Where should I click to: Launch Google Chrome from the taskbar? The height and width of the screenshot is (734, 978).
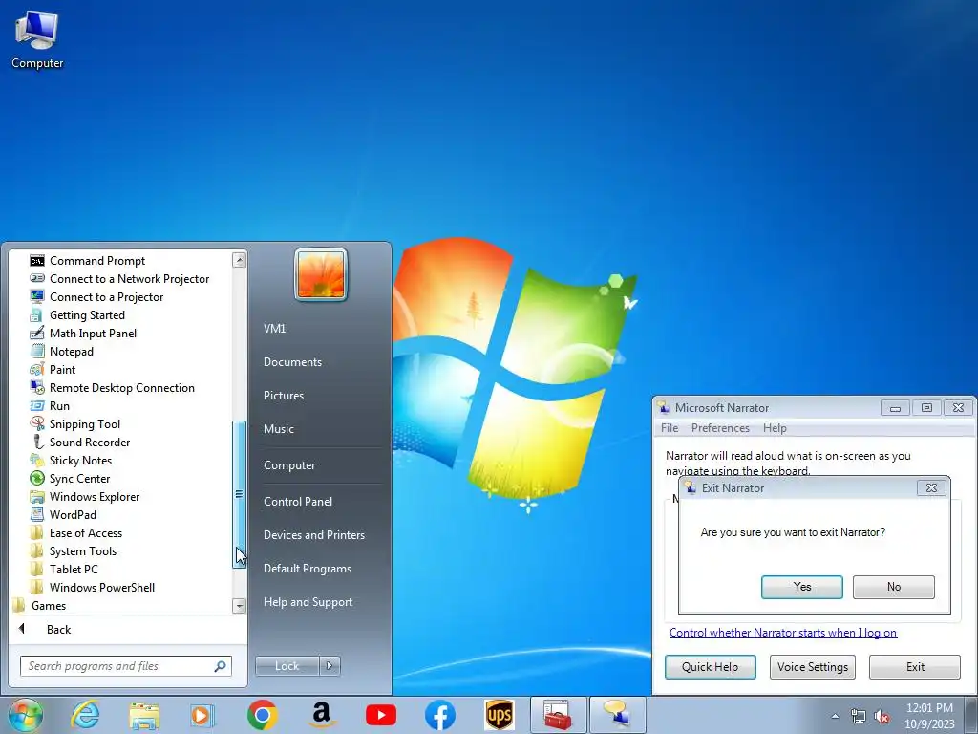pos(262,715)
